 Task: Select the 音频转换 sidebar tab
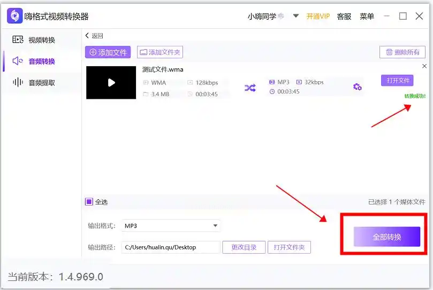click(34, 61)
